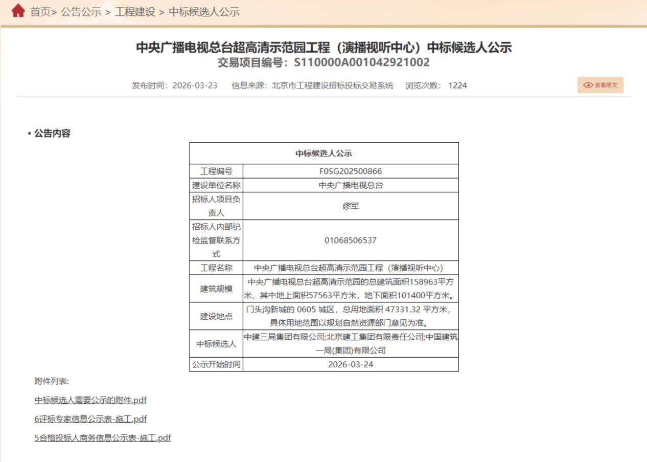Screen dimensions: 647x462
Task: Click the 中标候选人 companies cell
Action: tap(351, 344)
